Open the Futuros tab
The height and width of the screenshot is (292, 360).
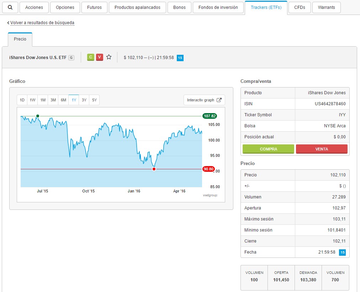(94, 7)
